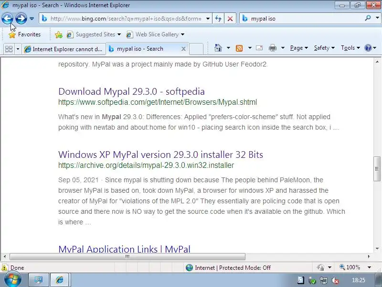Expand the Home button dropdown arrow
The width and height of the screenshot is (382, 287).
pyautogui.click(x=228, y=48)
